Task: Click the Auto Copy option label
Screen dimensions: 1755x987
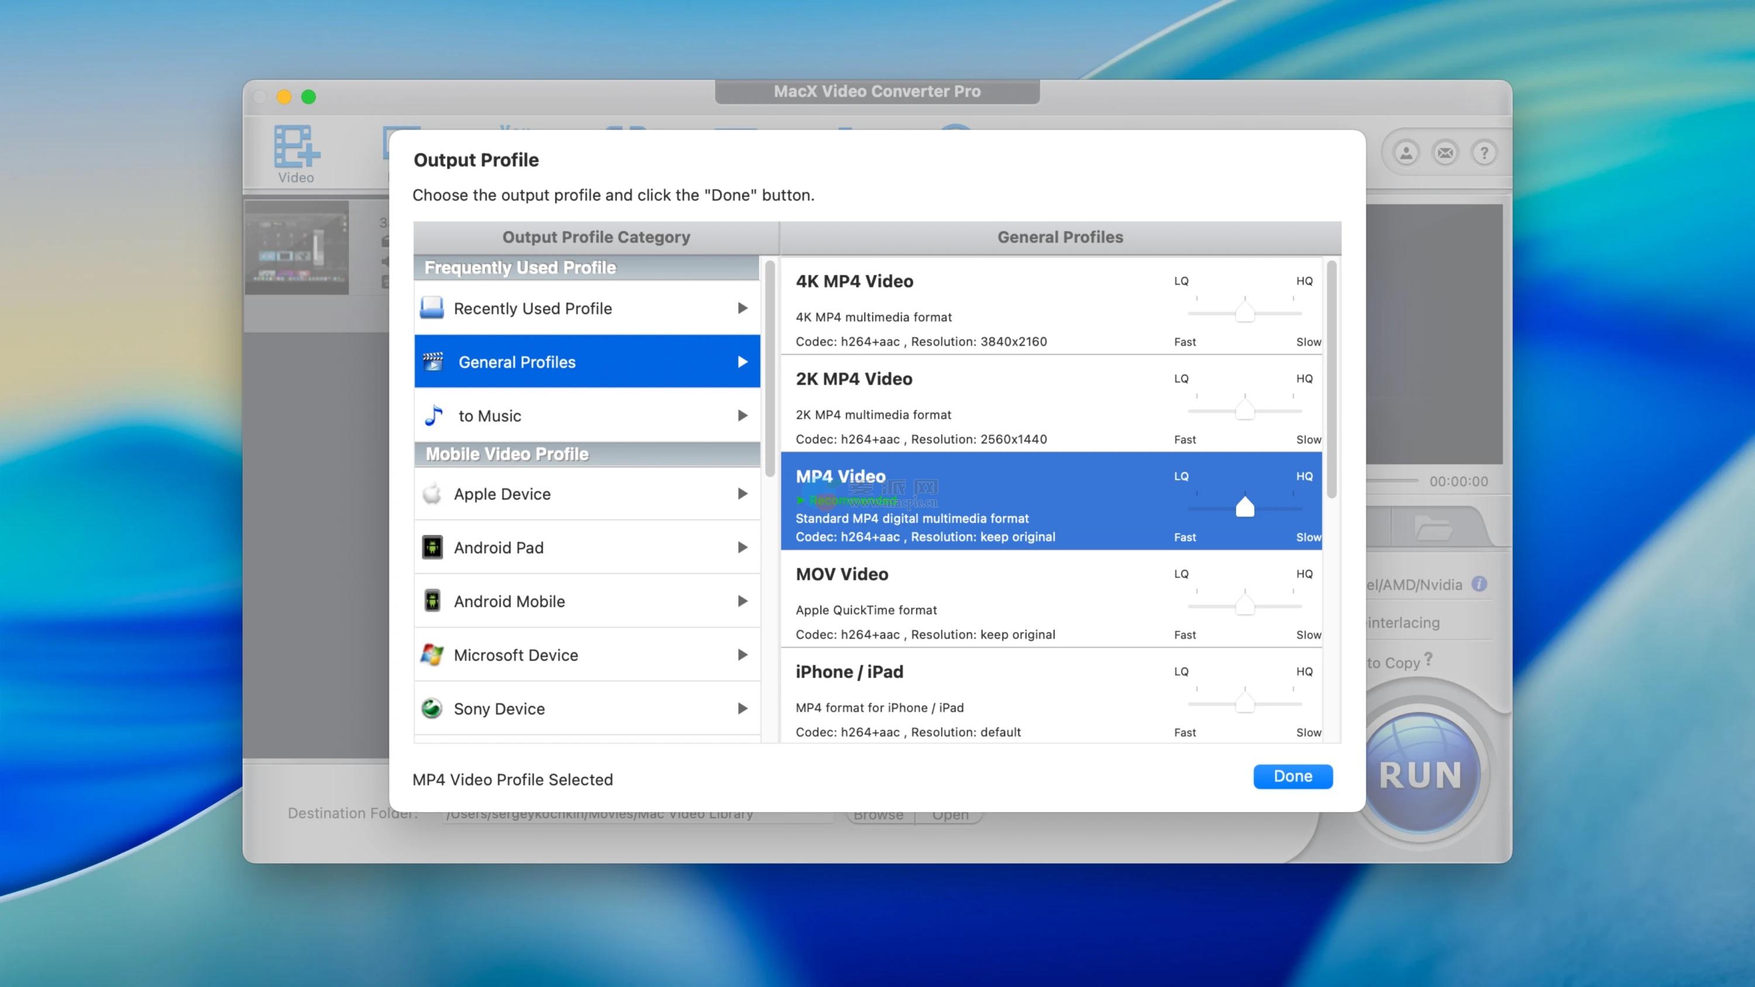Action: 1394,662
